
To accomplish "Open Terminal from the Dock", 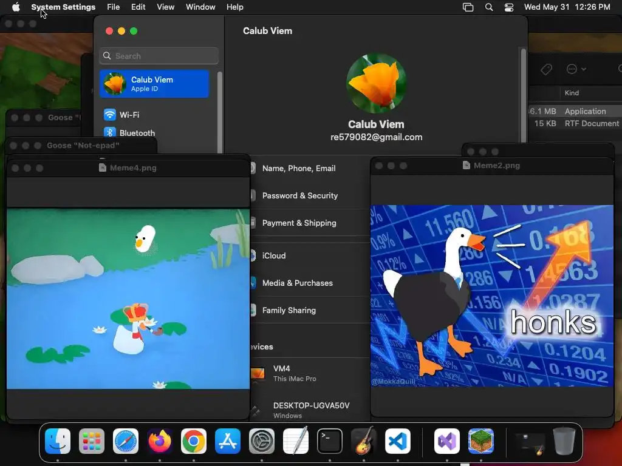I will pyautogui.click(x=330, y=441).
